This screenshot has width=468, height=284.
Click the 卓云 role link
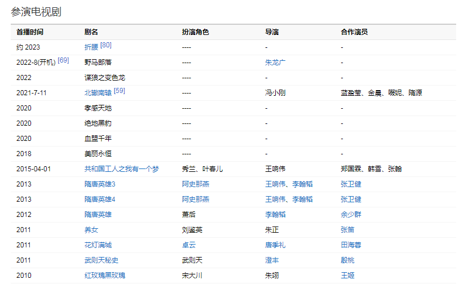[189, 245]
